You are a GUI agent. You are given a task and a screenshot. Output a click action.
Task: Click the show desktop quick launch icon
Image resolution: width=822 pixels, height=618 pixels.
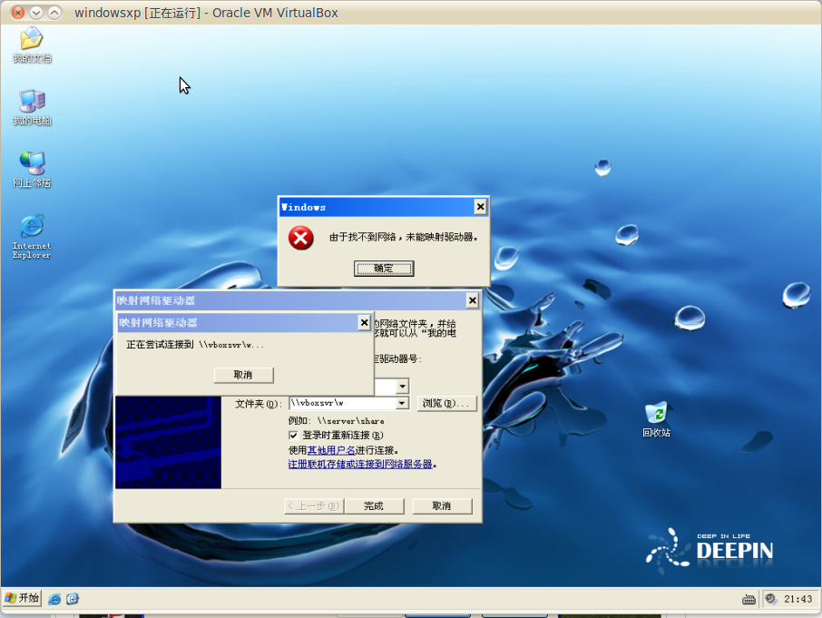click(73, 599)
